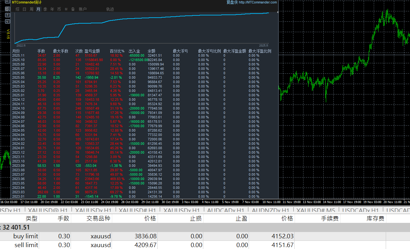Select the sell limit order row
This screenshot has height=249, width=410.
(205, 245)
